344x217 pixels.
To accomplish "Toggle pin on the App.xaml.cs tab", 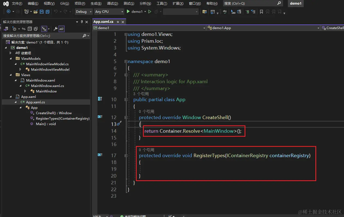I will pyautogui.click(x=118, y=22).
